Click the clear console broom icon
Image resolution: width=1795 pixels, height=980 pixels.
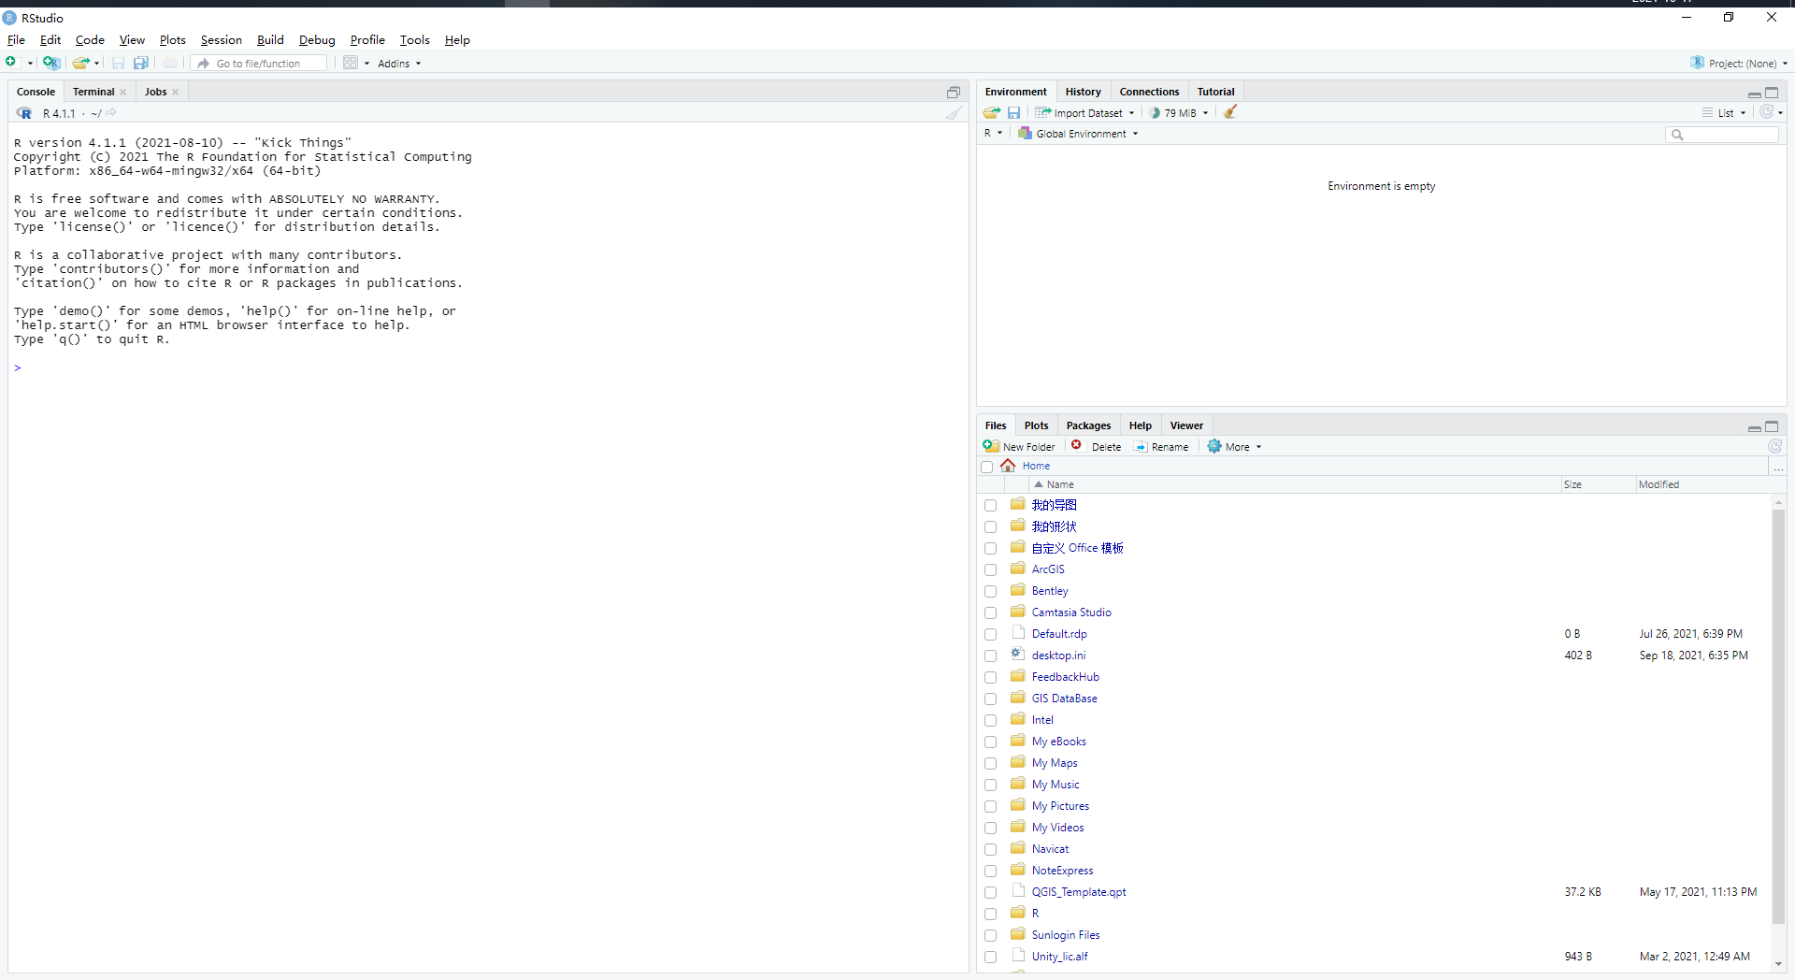click(953, 113)
